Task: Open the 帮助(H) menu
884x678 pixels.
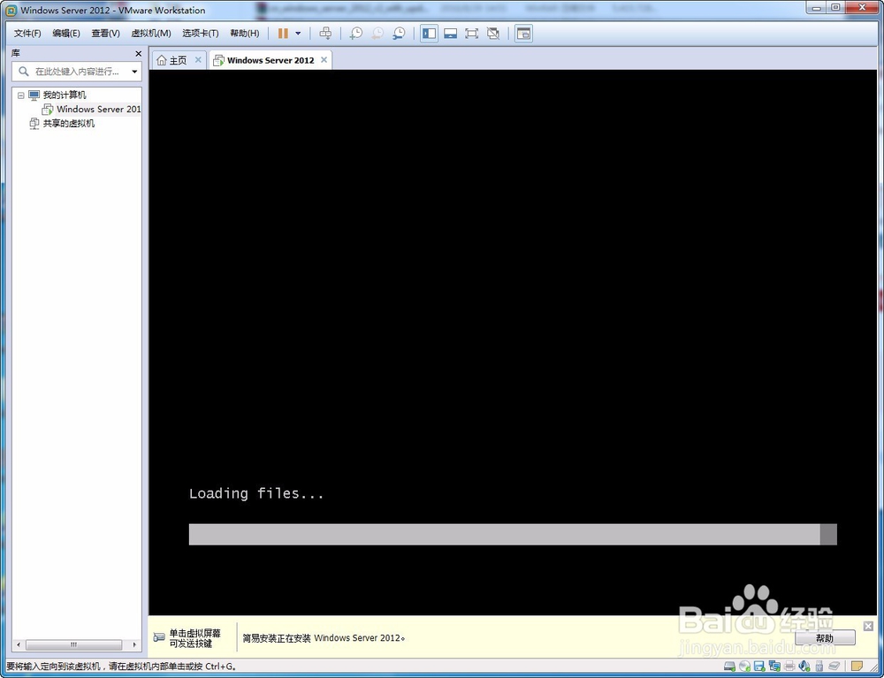Action: [245, 34]
